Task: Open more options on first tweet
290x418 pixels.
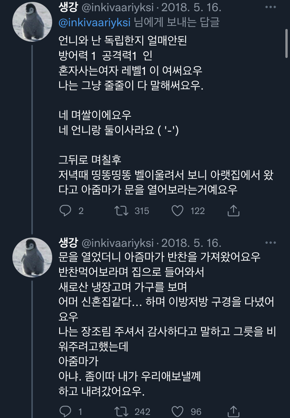Action: 270,7
